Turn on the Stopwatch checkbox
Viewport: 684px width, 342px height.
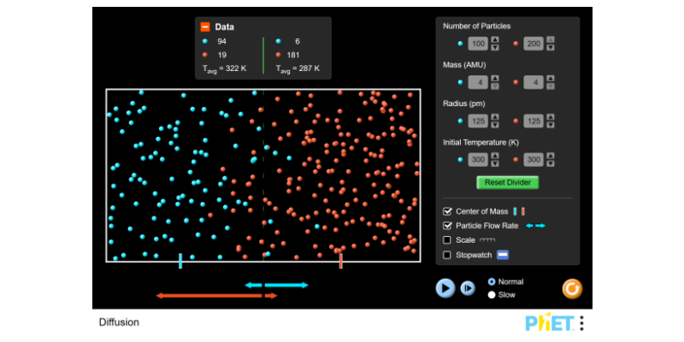447,255
